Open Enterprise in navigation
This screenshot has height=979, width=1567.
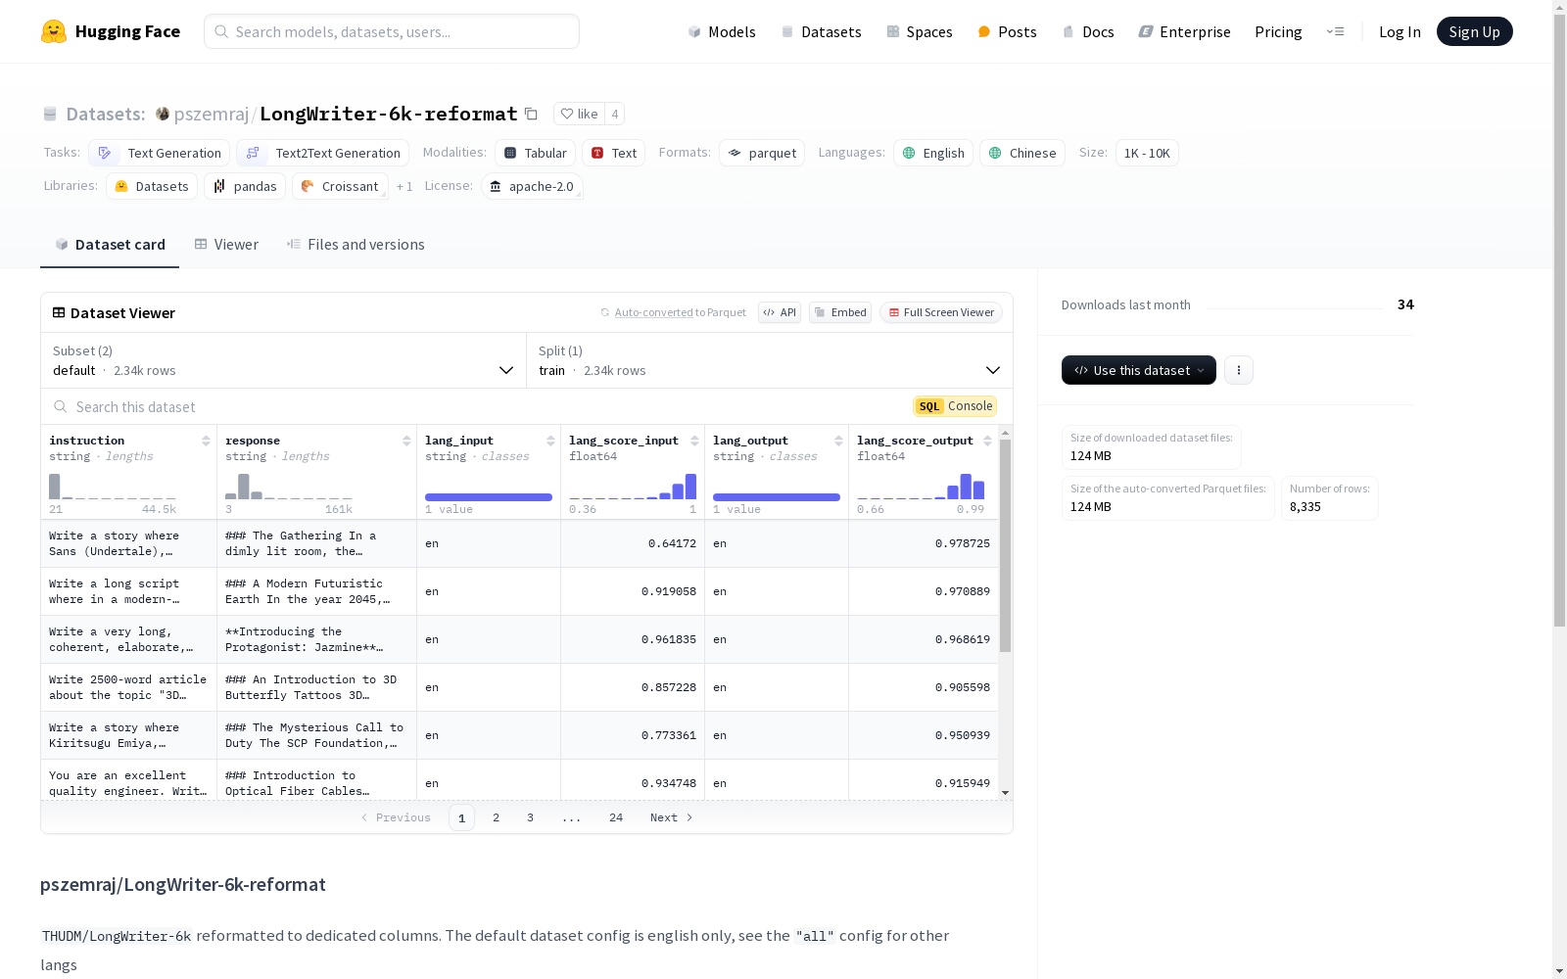[1184, 31]
